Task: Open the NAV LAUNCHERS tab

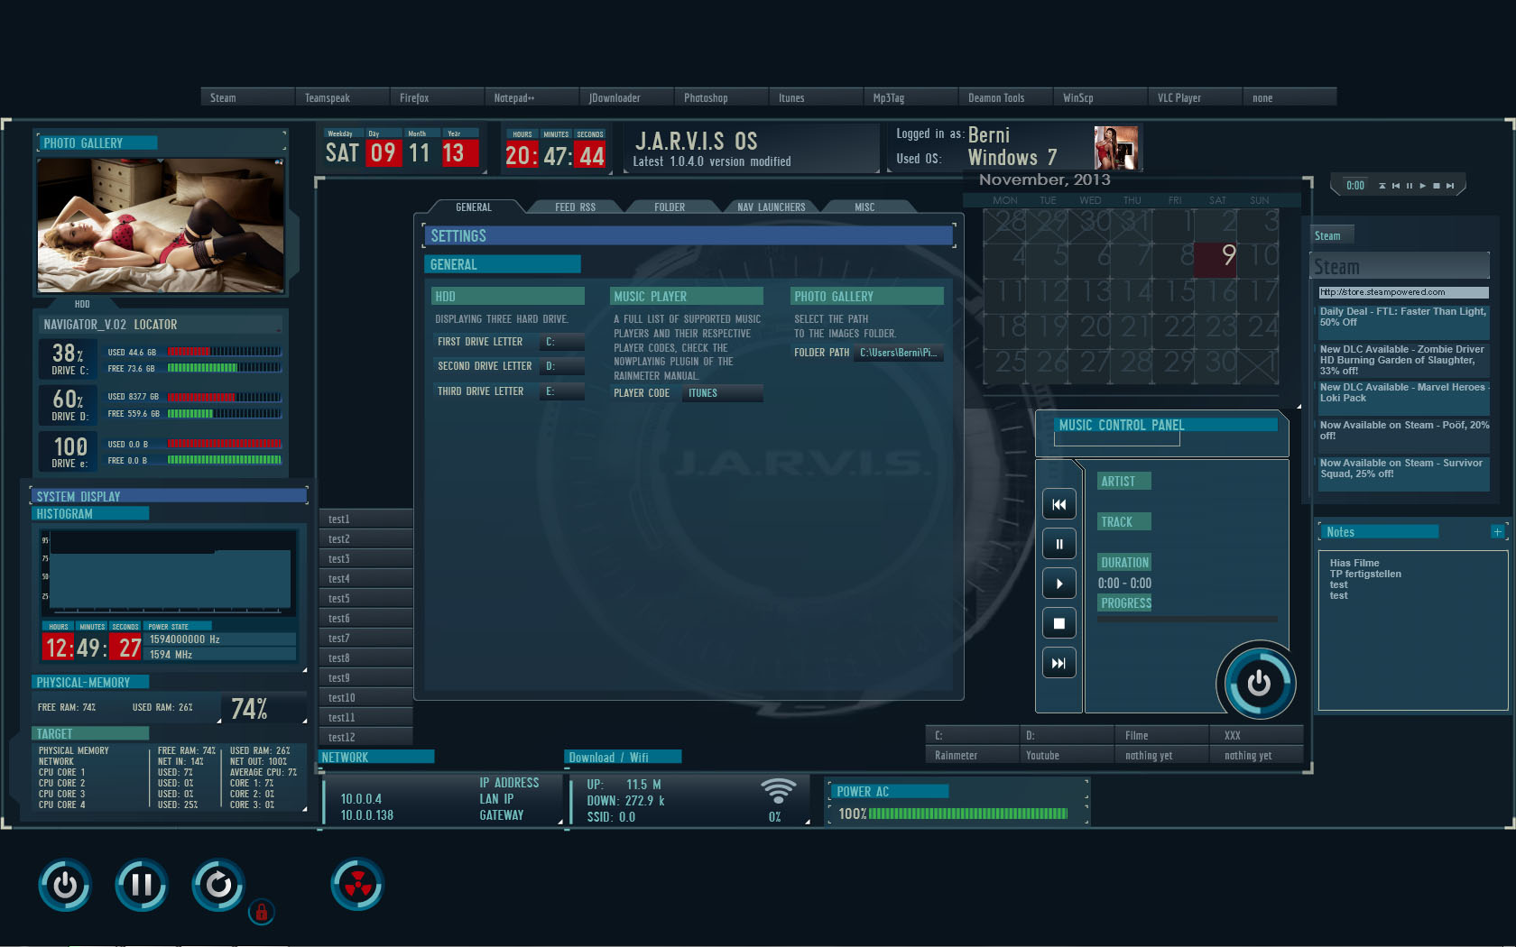Action: (x=771, y=207)
